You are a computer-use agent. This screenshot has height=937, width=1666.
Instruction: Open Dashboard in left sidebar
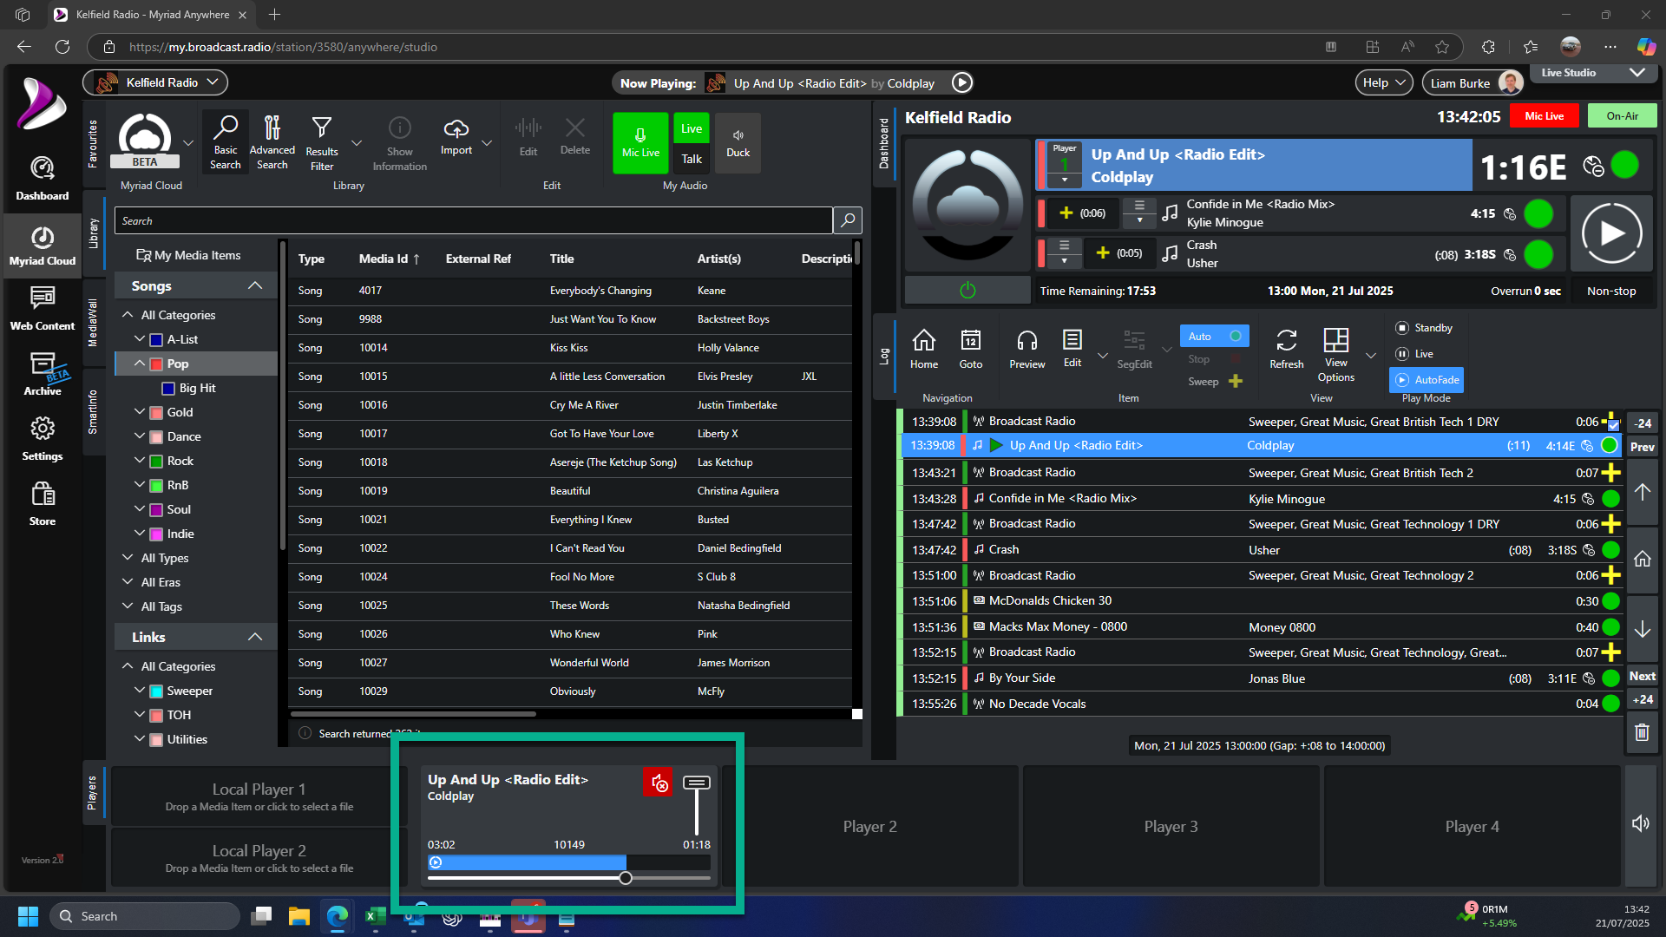click(x=42, y=178)
